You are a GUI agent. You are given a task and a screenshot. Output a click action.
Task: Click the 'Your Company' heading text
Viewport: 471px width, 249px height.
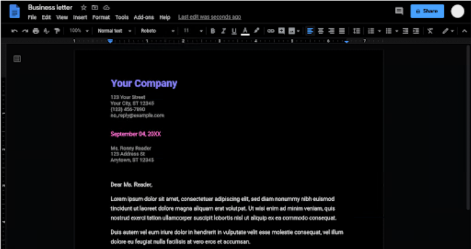(144, 84)
